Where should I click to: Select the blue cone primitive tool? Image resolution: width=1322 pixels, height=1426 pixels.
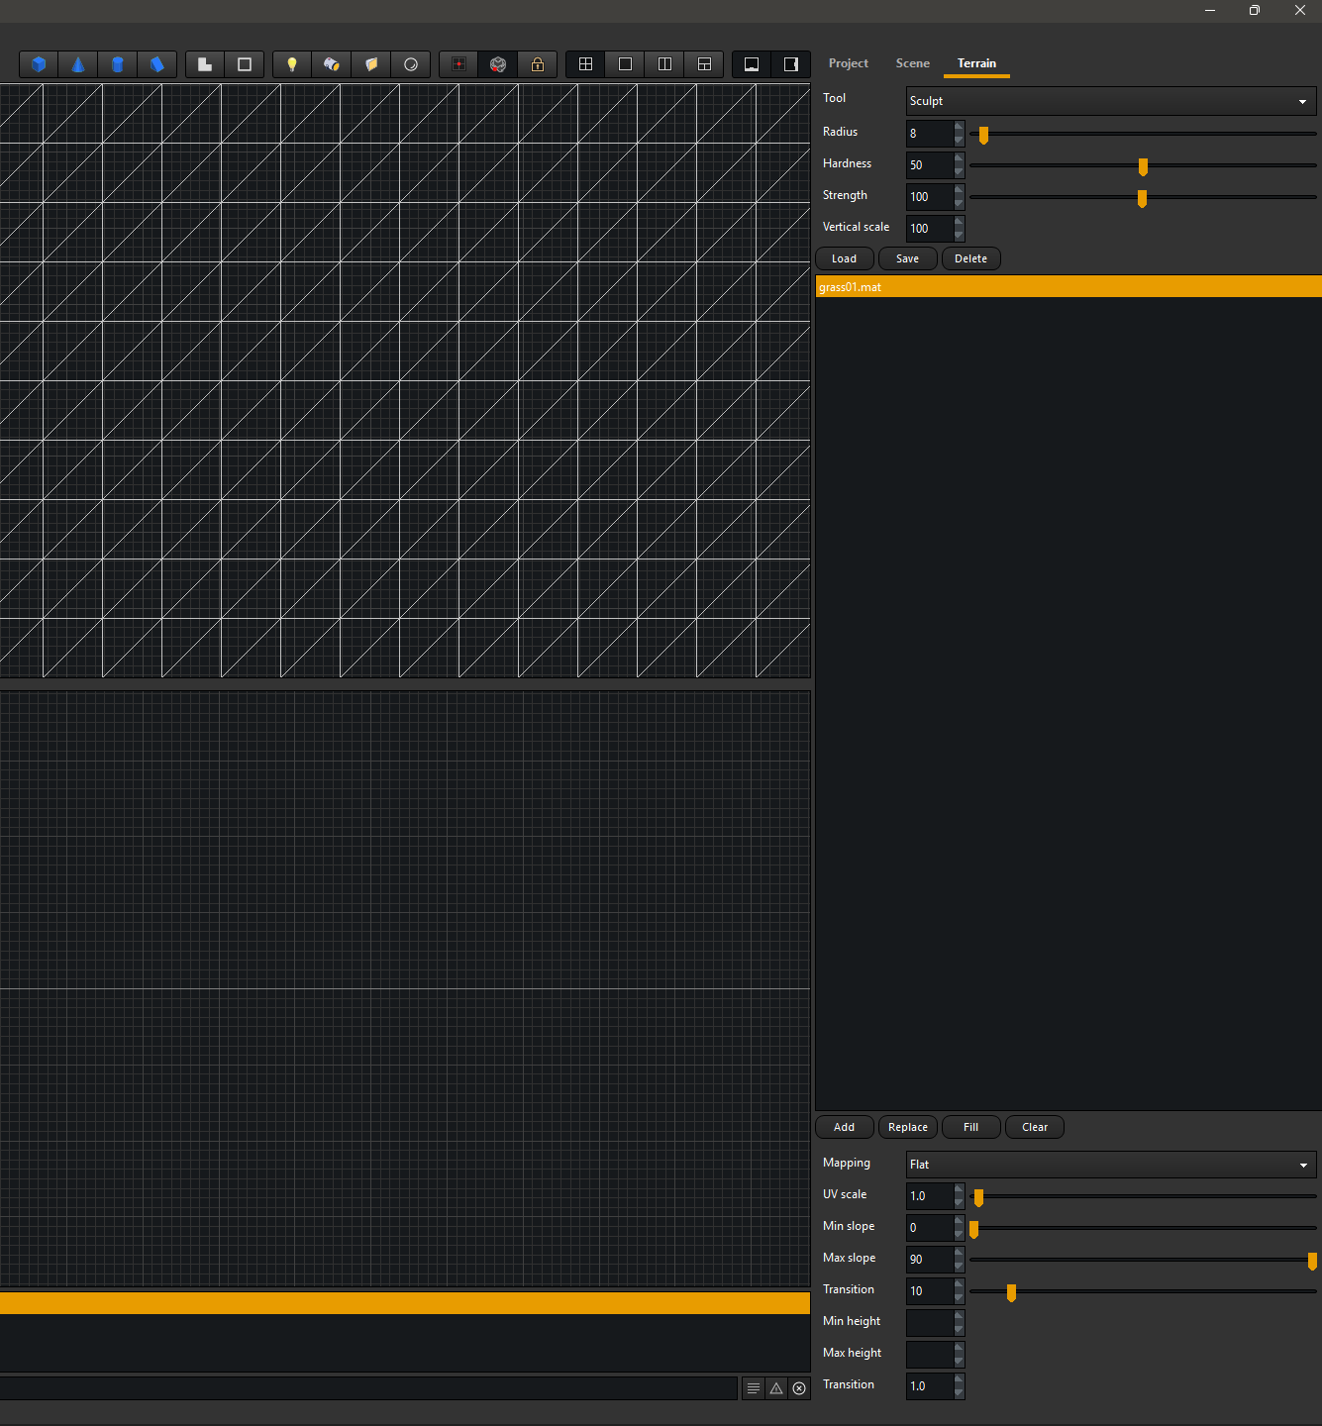(x=78, y=64)
